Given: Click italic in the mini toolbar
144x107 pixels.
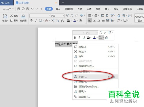Looking at the screenshot, I should 79,38.
